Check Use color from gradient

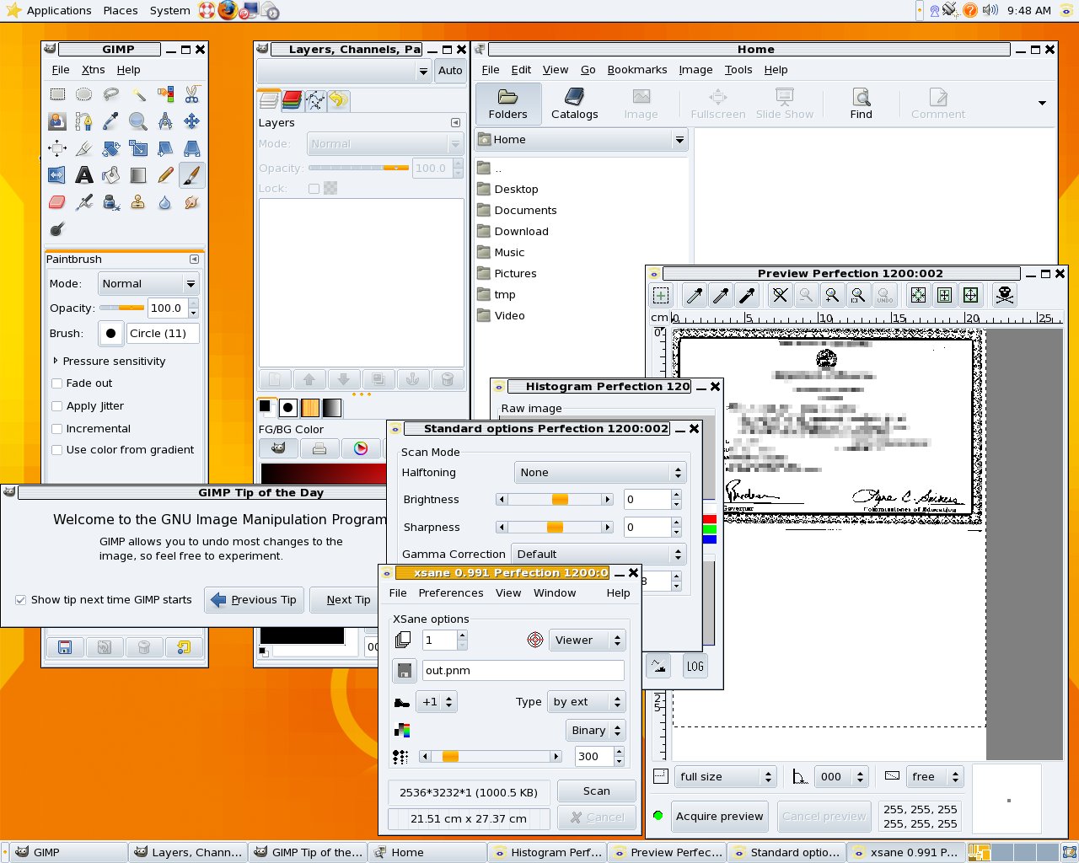point(56,450)
